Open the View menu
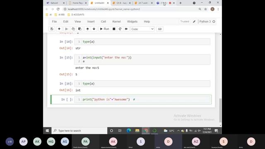This screenshot has width=265, height=149. [x=78, y=22]
